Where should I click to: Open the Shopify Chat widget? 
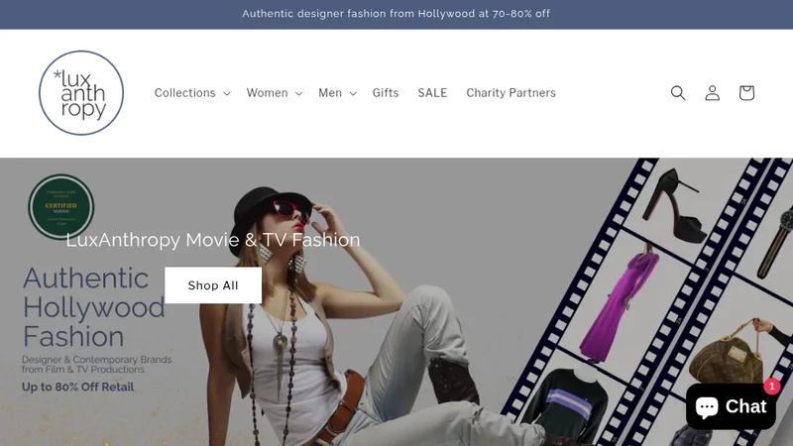coord(731,406)
